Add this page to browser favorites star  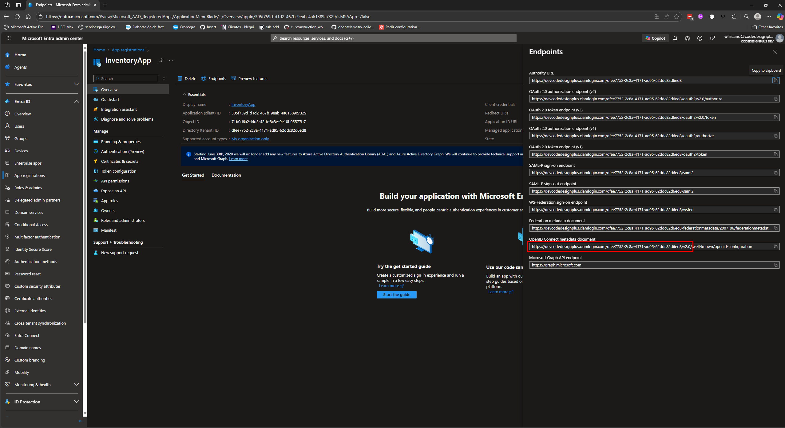(676, 17)
